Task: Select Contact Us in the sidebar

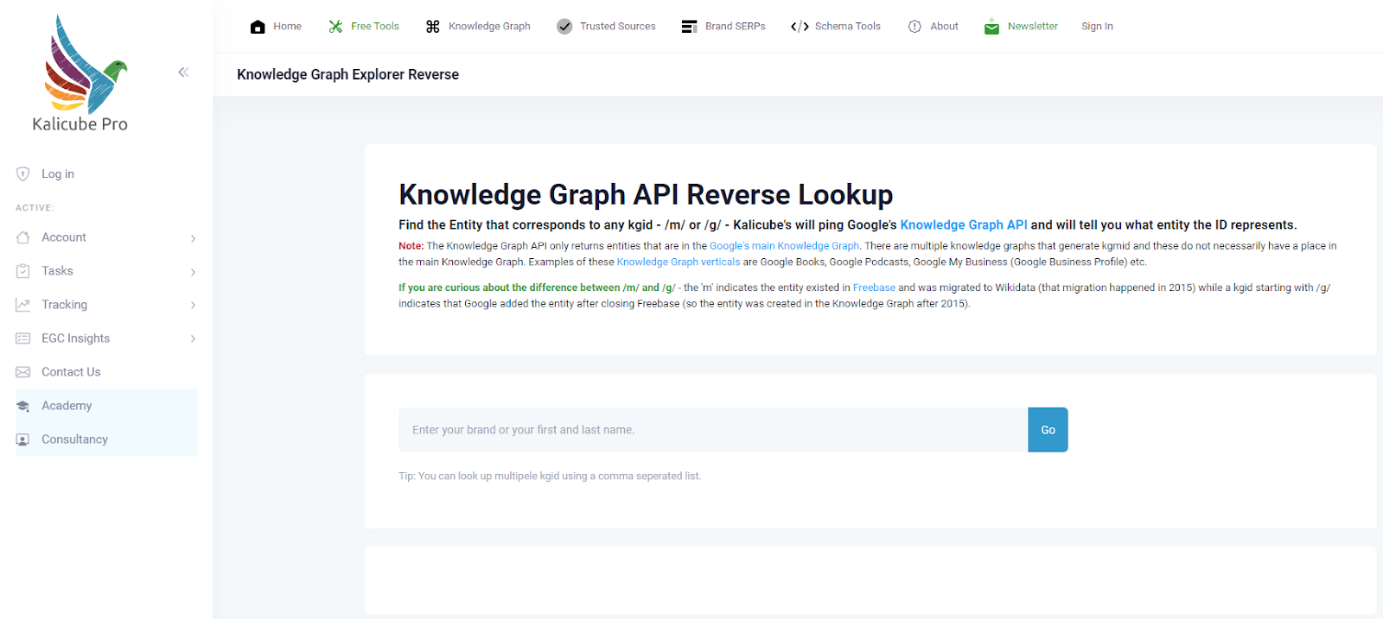Action: coord(71,372)
